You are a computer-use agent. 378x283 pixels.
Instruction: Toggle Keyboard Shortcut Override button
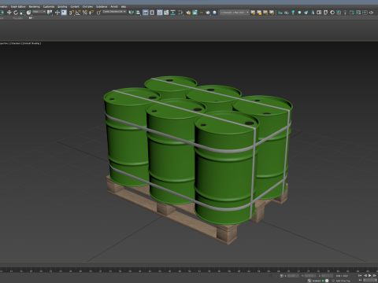tap(64, 13)
